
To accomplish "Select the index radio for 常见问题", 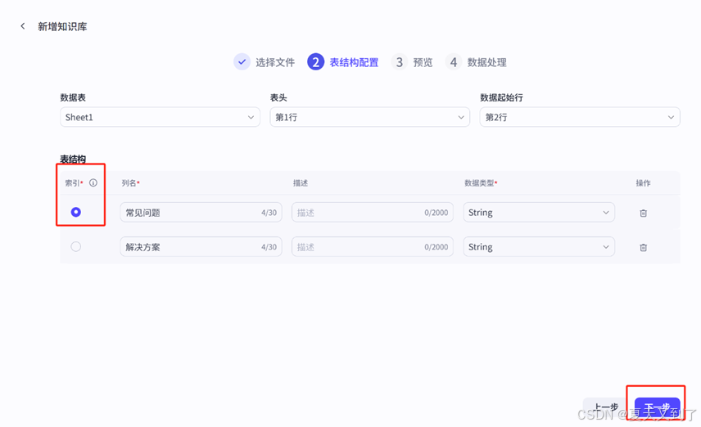I will [x=76, y=212].
